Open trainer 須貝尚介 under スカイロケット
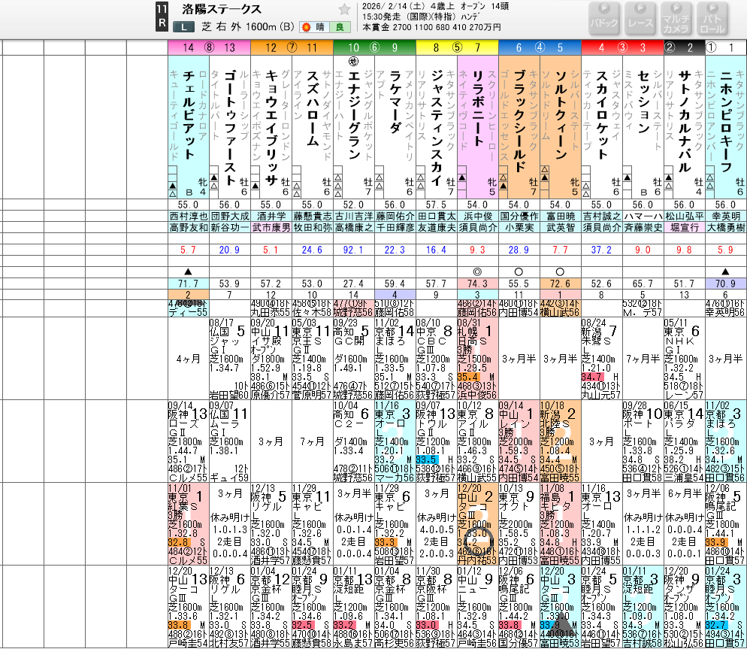 (602, 227)
